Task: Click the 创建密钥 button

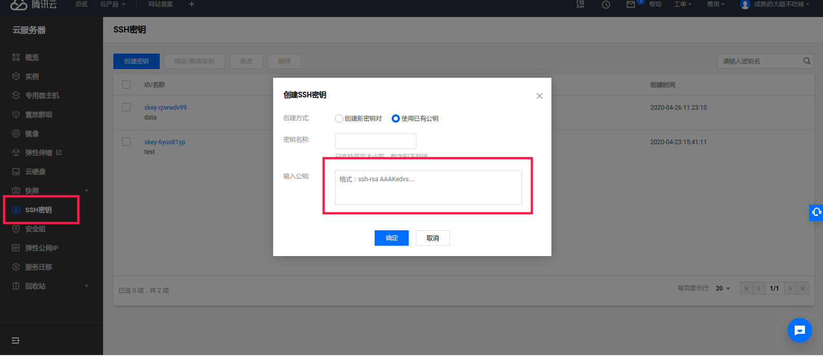Action: click(137, 61)
